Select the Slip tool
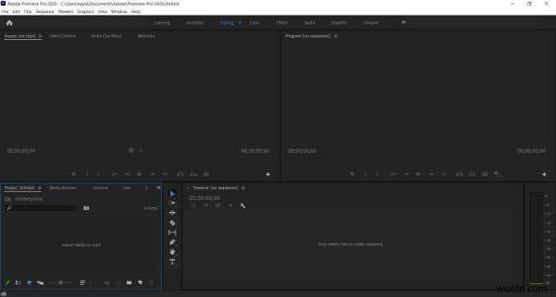The width and height of the screenshot is (556, 297). 173,233
